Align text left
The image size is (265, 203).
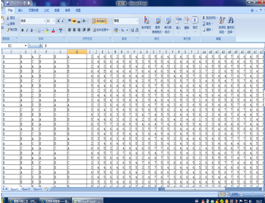tap(70, 30)
